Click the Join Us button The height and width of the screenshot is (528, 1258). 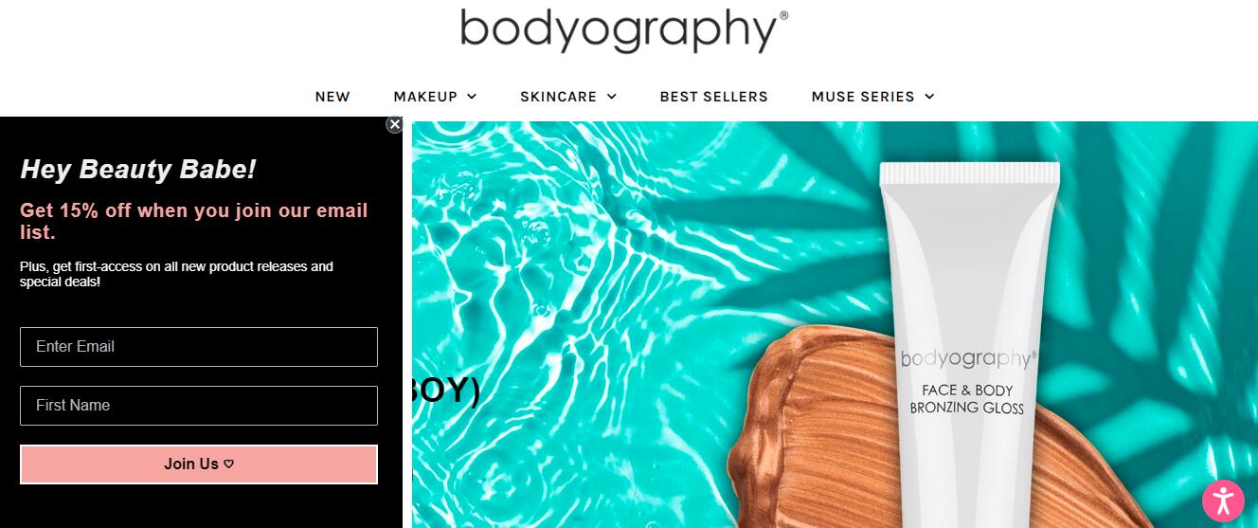tap(199, 464)
